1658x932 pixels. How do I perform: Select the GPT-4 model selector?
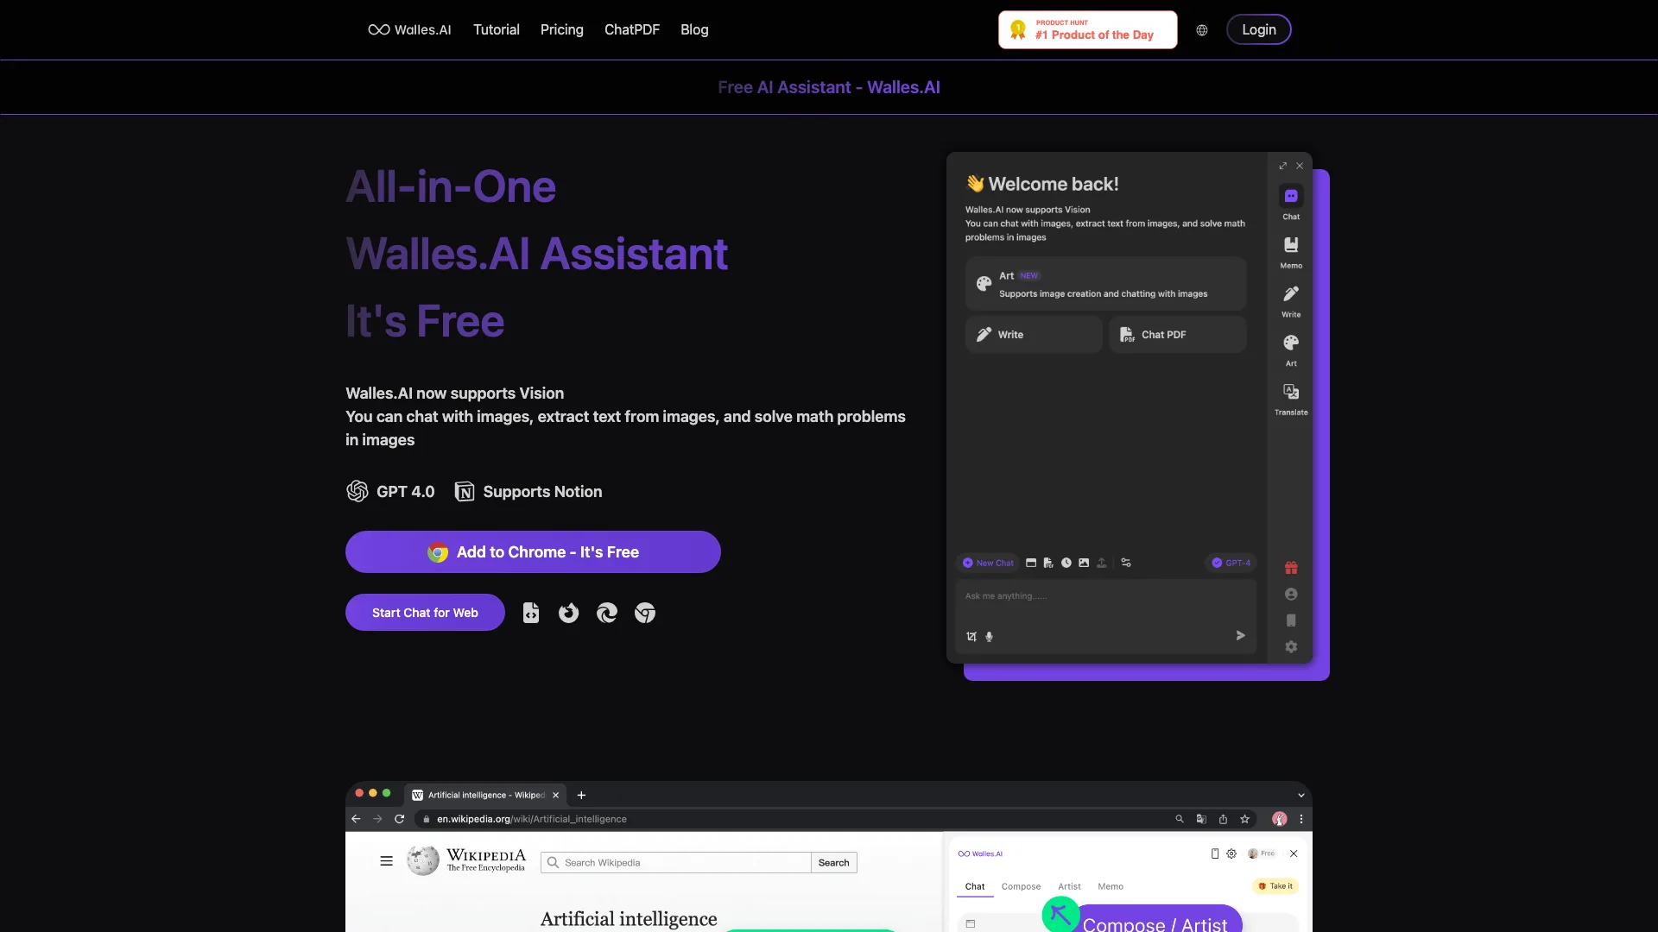point(1231,563)
